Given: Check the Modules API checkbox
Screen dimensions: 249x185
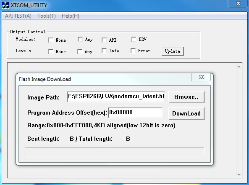Looking at the screenshot, I should [104, 40].
